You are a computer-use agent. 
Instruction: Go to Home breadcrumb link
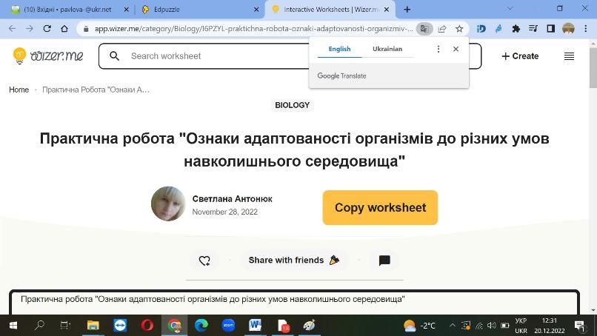19,90
